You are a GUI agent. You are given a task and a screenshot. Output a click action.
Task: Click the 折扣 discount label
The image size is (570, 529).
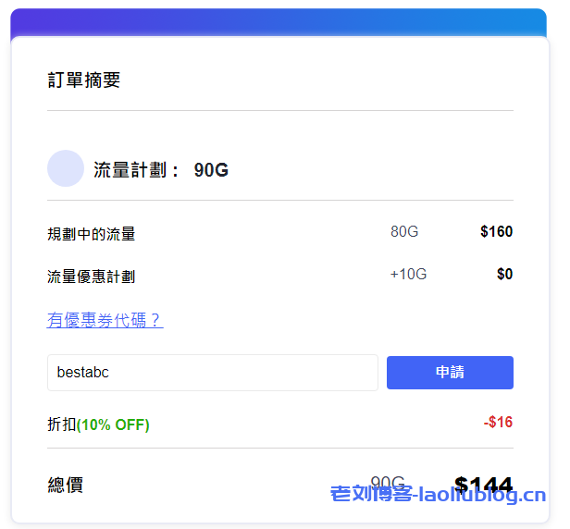click(x=61, y=424)
